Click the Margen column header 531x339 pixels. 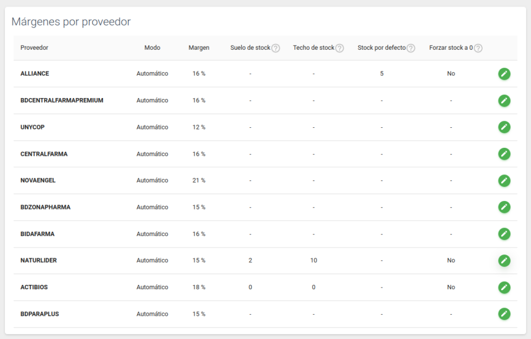click(199, 48)
